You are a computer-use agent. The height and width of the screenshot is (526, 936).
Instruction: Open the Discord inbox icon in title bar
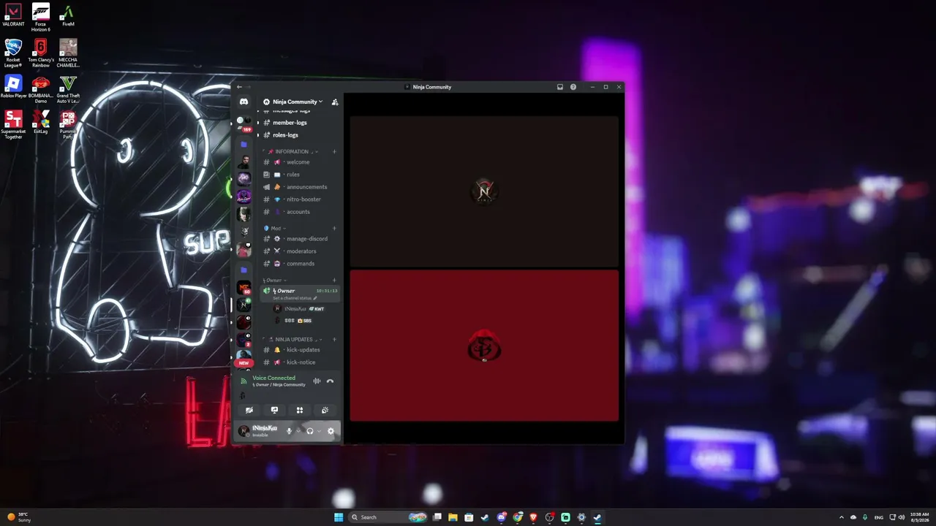point(560,87)
